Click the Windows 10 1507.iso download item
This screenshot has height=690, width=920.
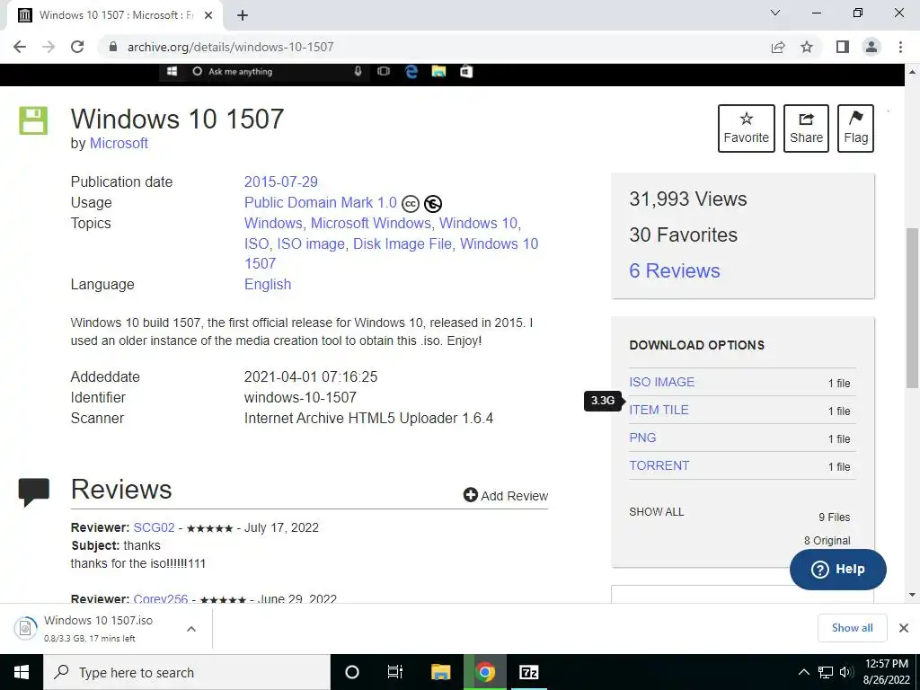98,628
